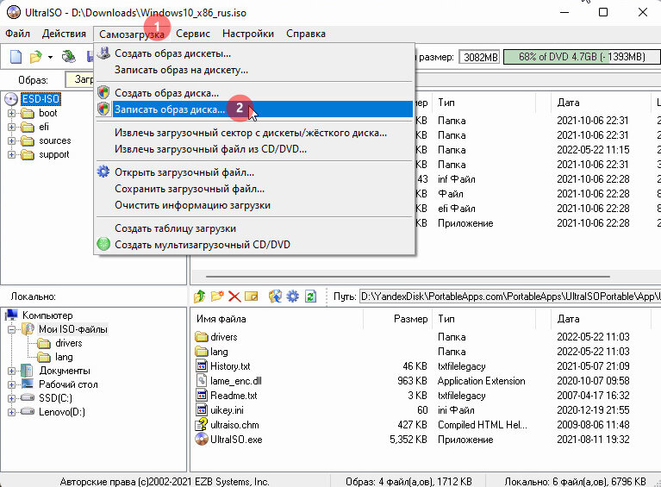Choose 'Создать образ дискеты...' entry

254,53
